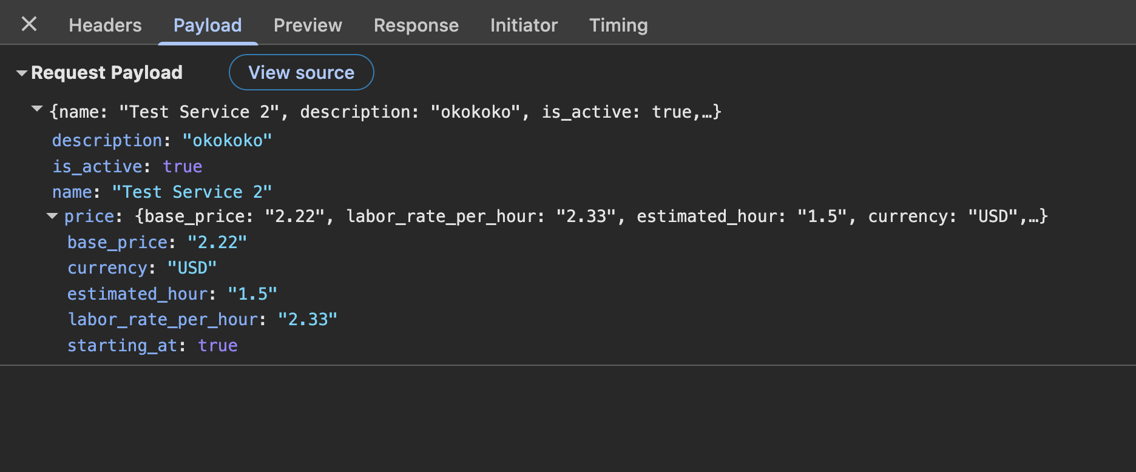Click the View source button
Viewport: 1136px width, 472px height.
[x=301, y=72]
